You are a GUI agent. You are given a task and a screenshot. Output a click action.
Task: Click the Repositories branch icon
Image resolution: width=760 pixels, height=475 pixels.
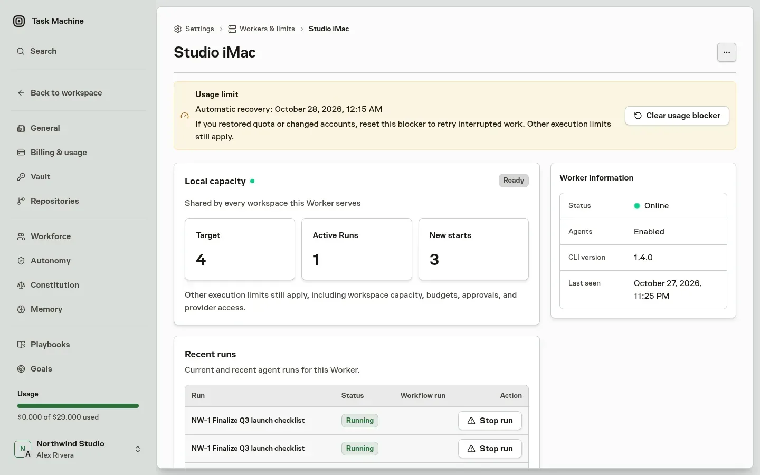coord(21,201)
